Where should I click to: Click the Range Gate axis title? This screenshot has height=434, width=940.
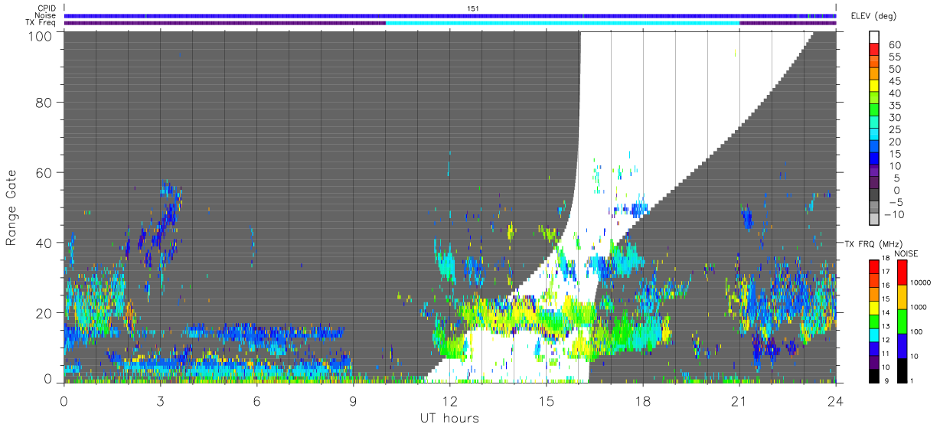coord(12,207)
